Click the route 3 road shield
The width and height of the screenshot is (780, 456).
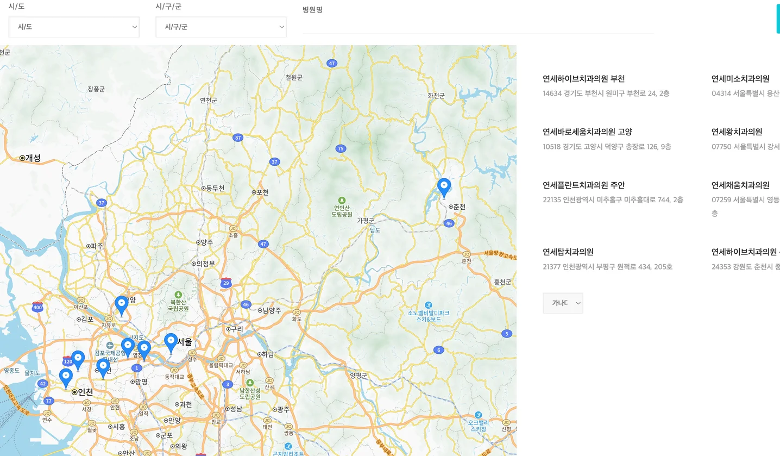(227, 384)
